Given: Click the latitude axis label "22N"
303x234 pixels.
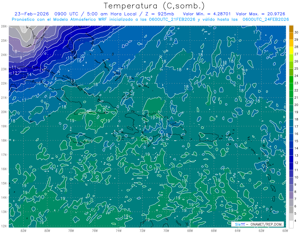Looking at the screenshot, I should pyautogui.click(x=4, y=83).
